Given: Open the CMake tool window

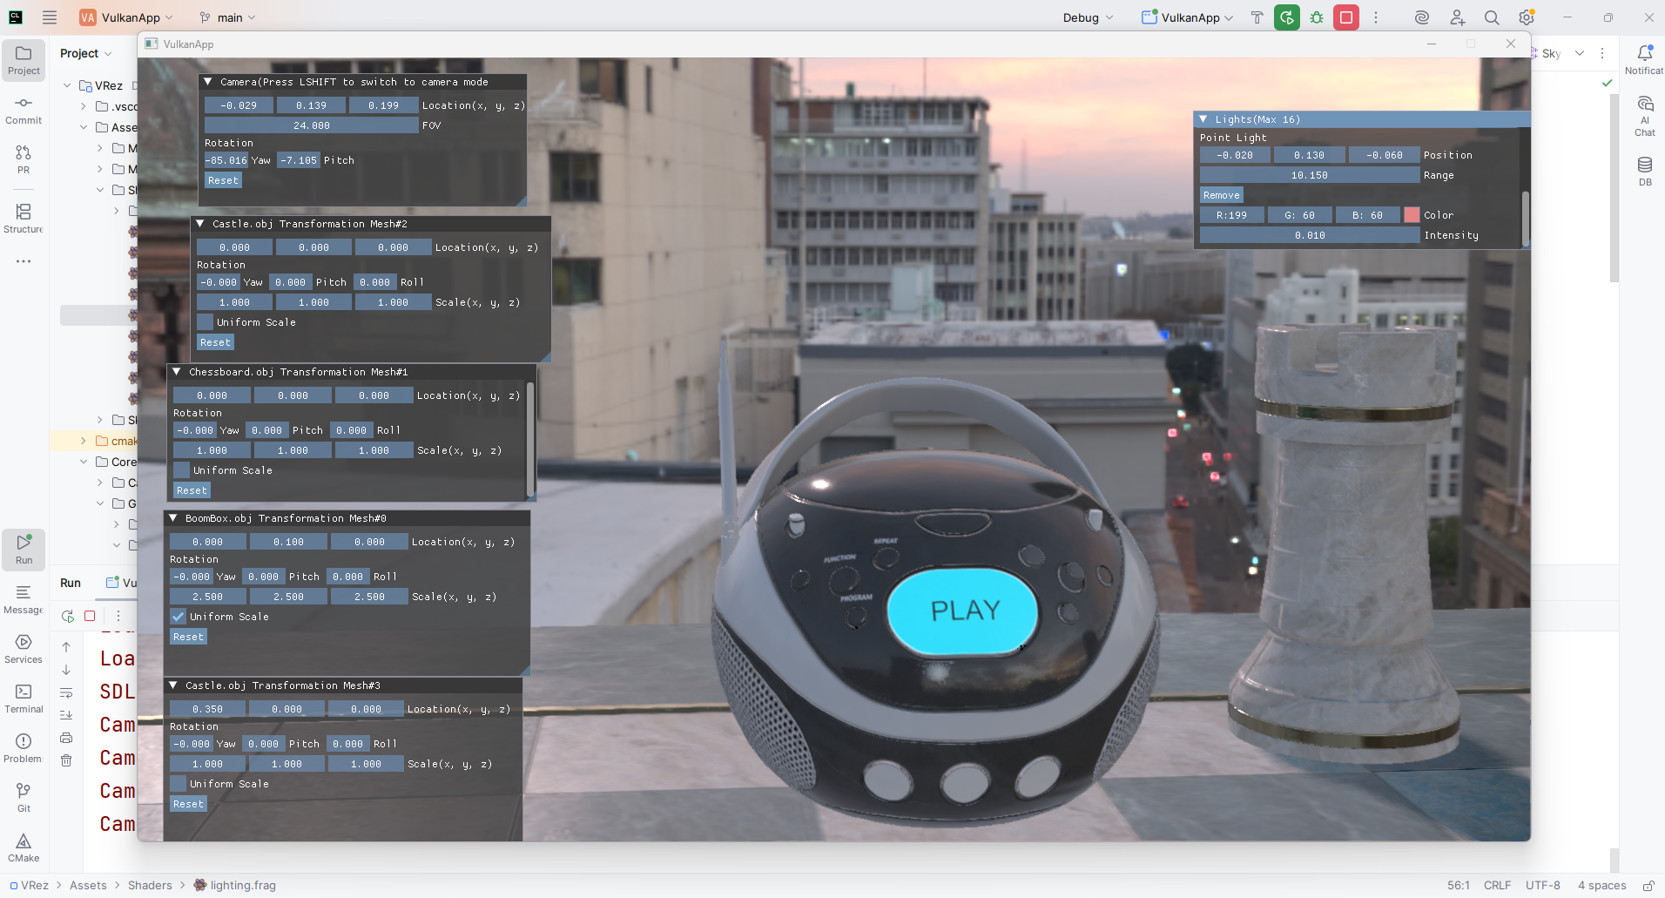Looking at the screenshot, I should tap(24, 847).
